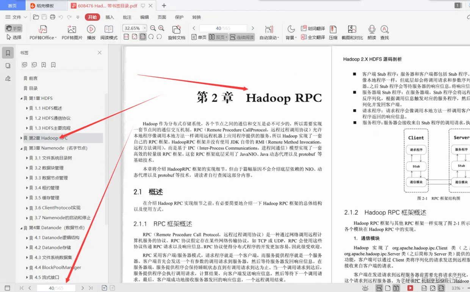Switch to the 页面 ribbon tab
Image resolution: width=470 pixels, height=292 pixels.
(x=162, y=17)
